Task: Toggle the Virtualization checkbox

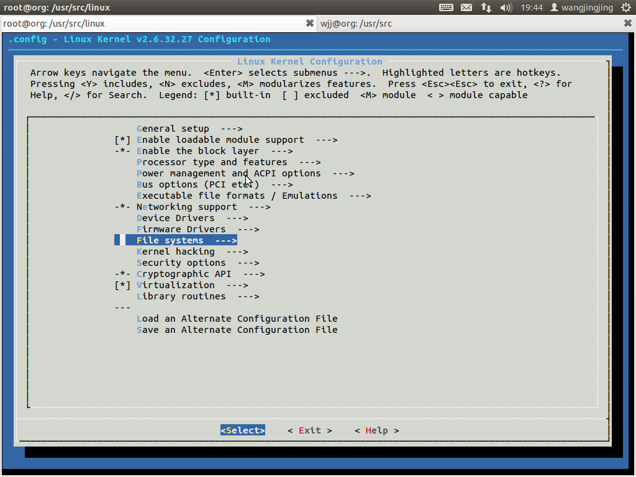Action: pyautogui.click(x=122, y=285)
